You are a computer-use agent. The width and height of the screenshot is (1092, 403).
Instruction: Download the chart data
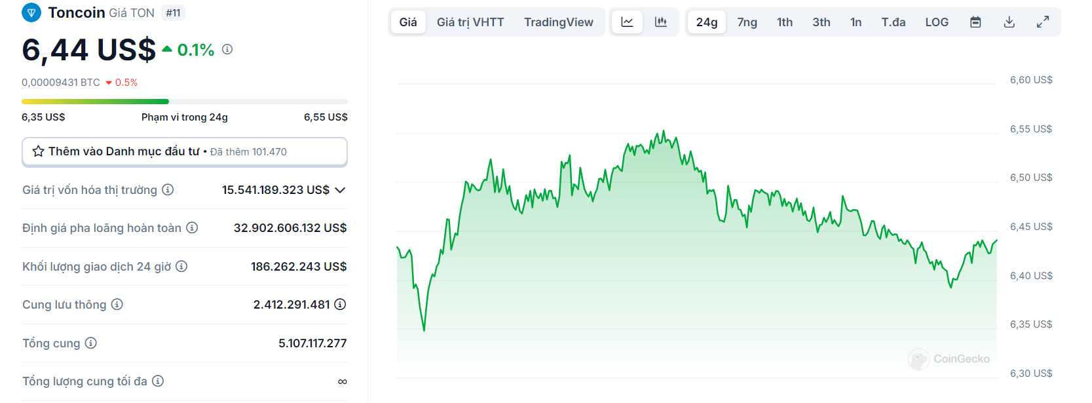point(1009,22)
